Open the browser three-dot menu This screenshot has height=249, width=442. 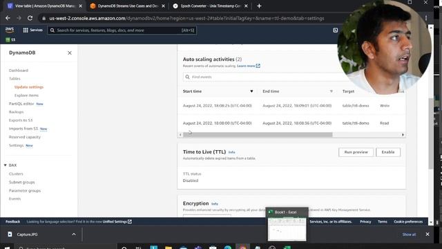(x=426, y=18)
